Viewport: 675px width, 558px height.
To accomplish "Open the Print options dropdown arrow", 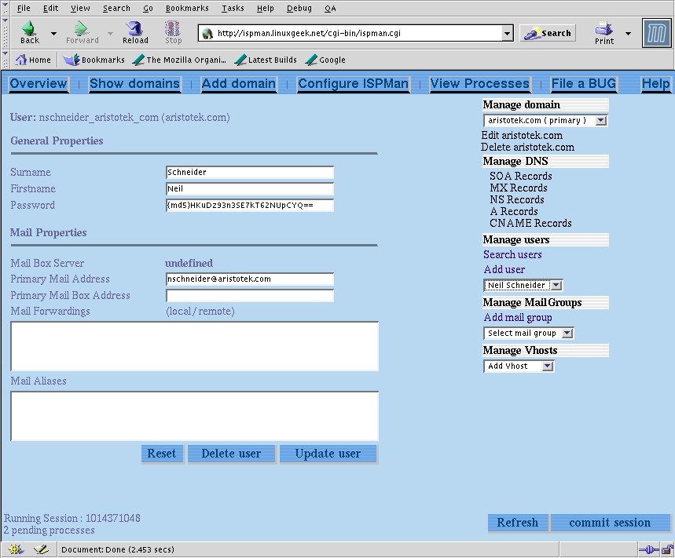I will pyautogui.click(x=628, y=33).
